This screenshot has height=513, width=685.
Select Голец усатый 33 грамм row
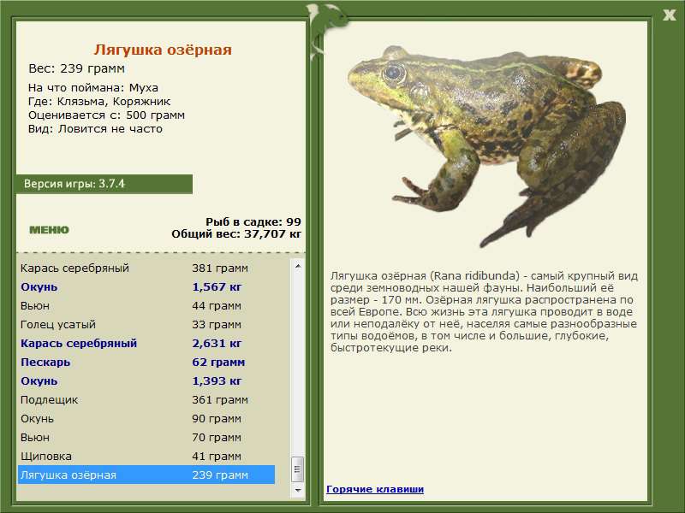pyautogui.click(x=146, y=324)
